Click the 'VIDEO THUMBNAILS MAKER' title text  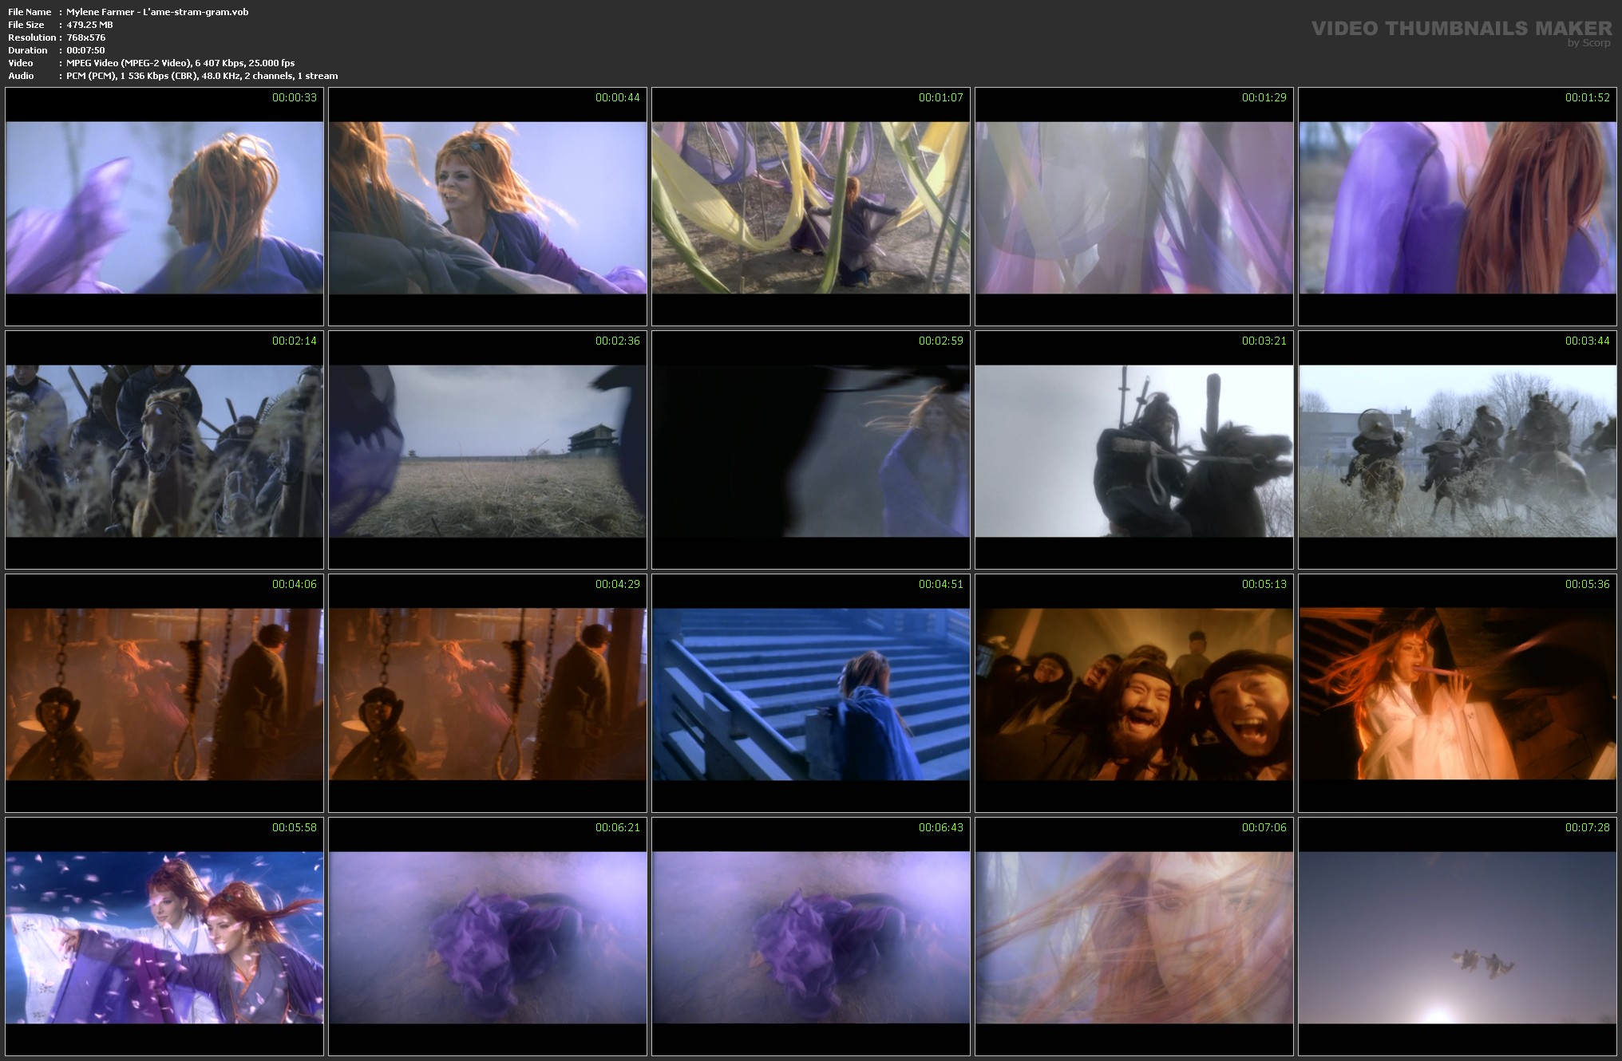click(1462, 29)
